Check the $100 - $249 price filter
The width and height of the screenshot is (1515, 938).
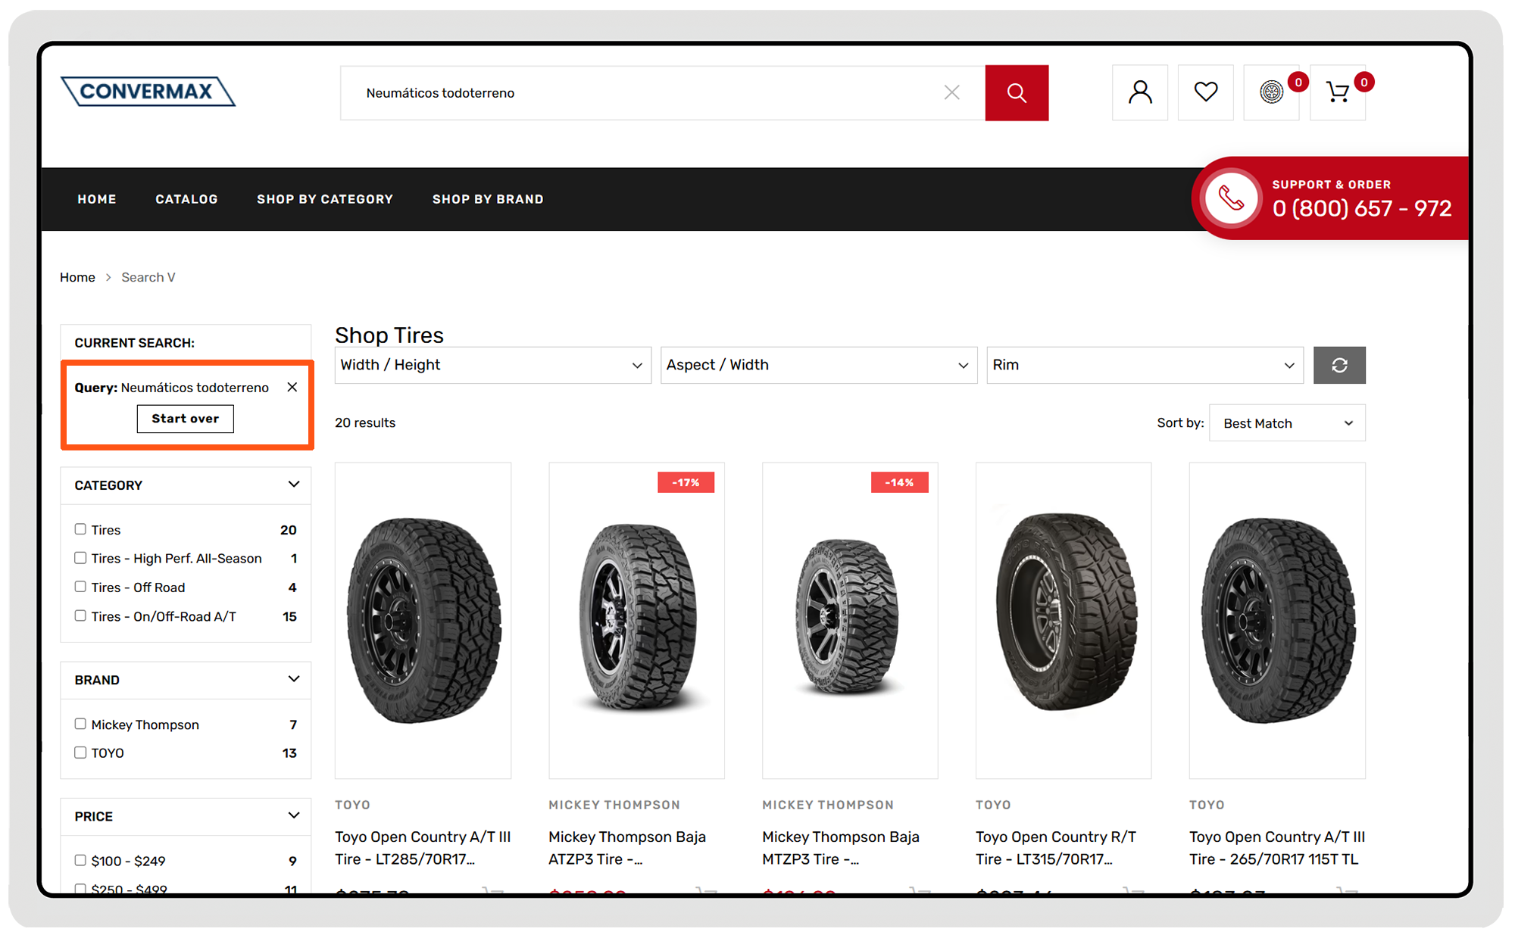click(80, 860)
